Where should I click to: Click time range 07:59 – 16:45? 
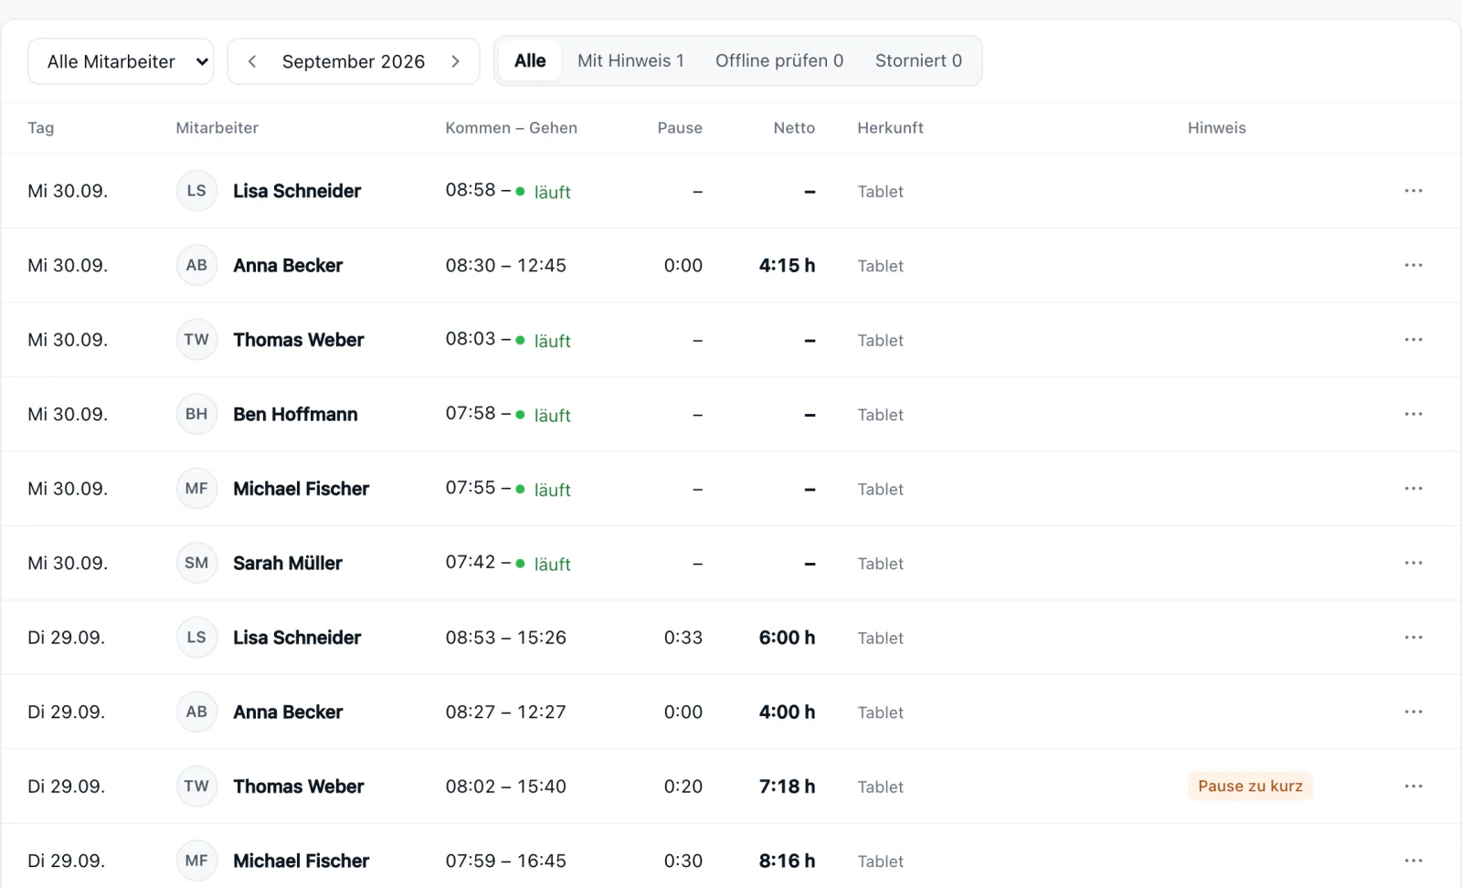pos(506,861)
